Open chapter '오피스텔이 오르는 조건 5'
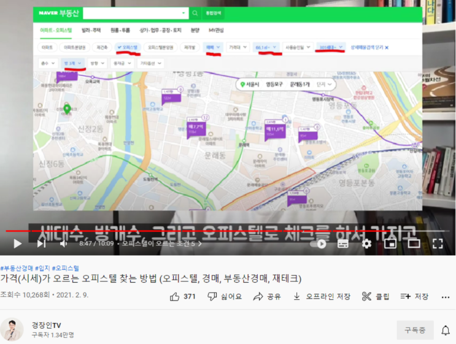456x344 pixels. pyautogui.click(x=161, y=243)
